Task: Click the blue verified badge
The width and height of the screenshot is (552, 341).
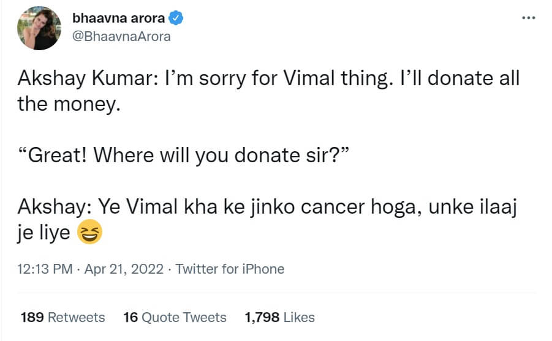Action: [176, 18]
